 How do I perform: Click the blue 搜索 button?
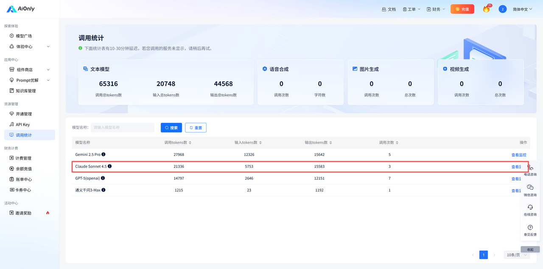pyautogui.click(x=171, y=128)
